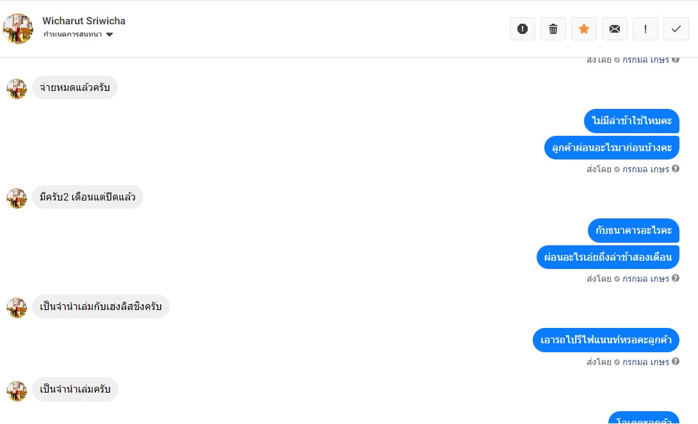Click the exclamation mark priority button
The image size is (698, 424).
coord(645,29)
